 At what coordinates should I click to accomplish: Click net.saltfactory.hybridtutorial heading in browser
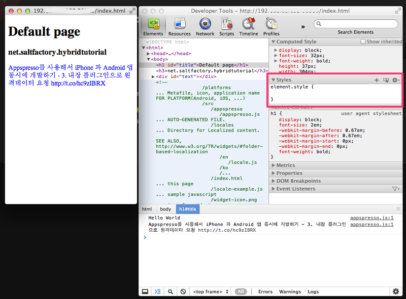click(x=57, y=52)
